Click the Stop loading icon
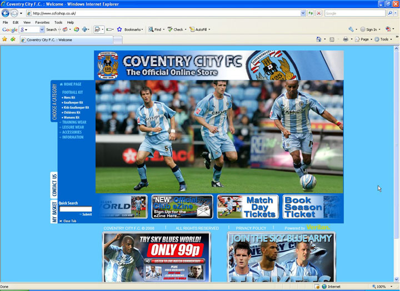 [x=319, y=13]
